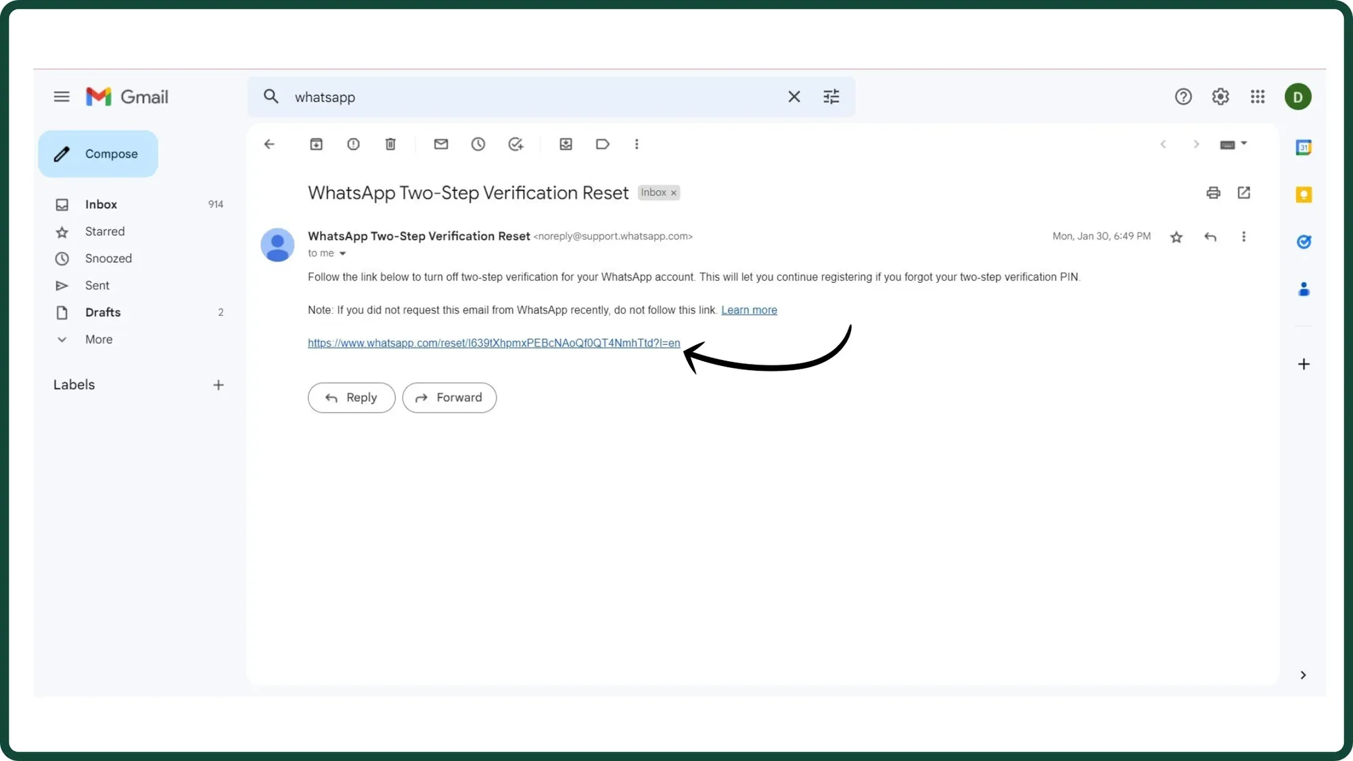
Task: Report the email as spam
Action: (353, 144)
